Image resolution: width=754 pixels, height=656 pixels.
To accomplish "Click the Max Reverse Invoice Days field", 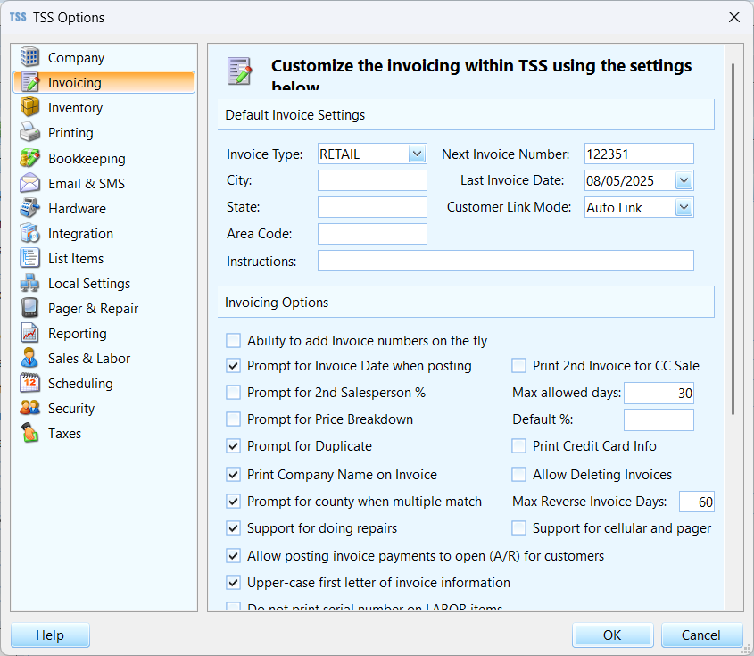I will point(697,502).
